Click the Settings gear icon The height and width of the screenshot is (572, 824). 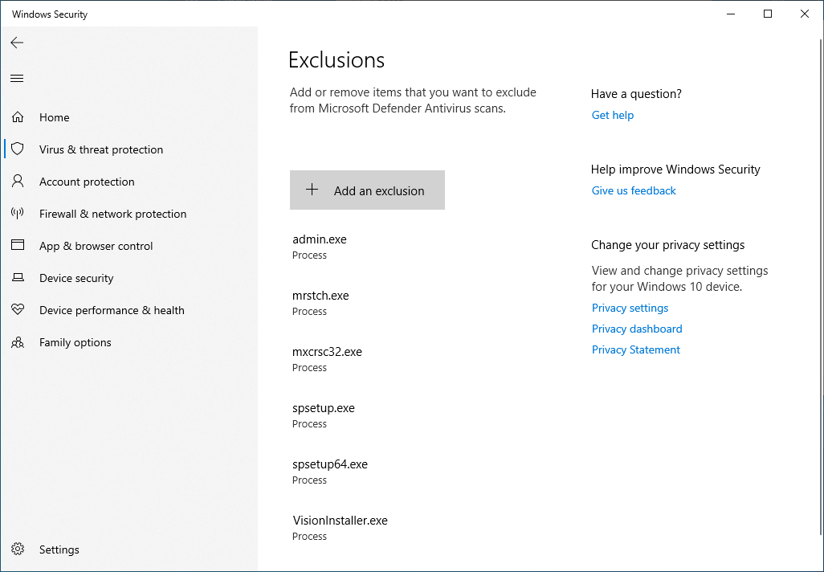pos(18,549)
